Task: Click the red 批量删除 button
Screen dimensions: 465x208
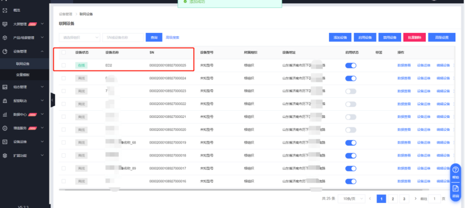Action: (415, 37)
